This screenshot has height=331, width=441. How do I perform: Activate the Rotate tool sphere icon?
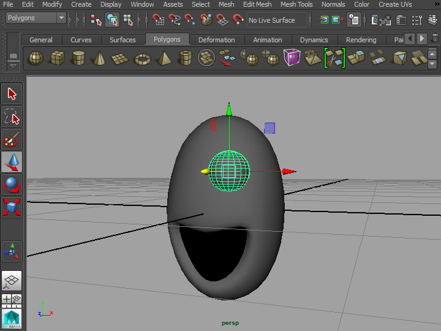12,185
